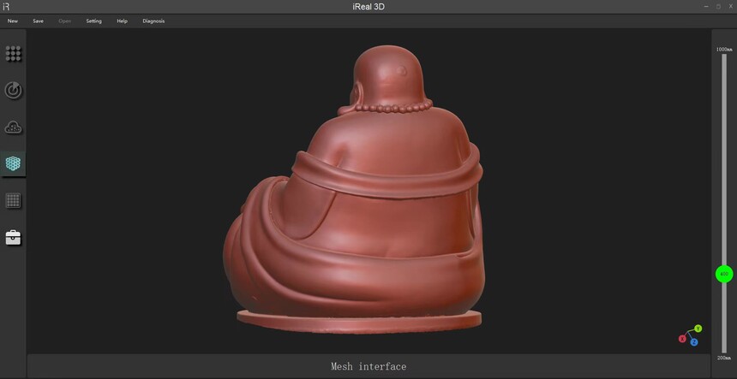This screenshot has width=737, height=379.
Task: Select the circular scan icon in sidebar
Action: 13,90
